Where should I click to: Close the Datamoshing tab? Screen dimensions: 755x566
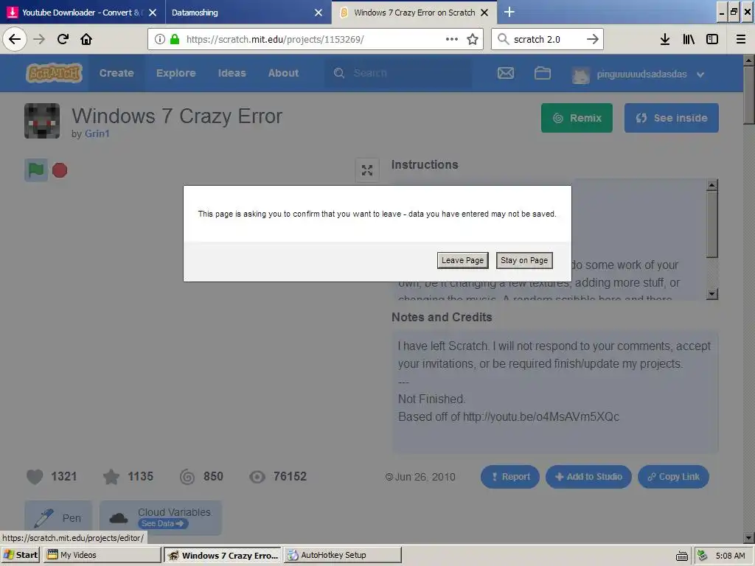319,13
